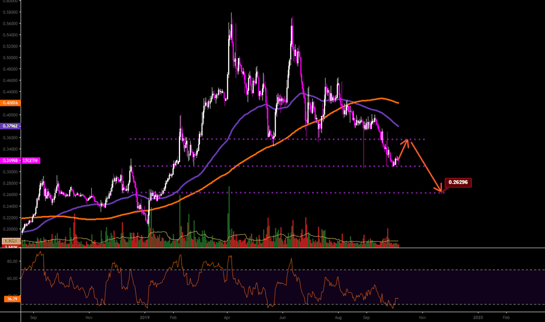Click the 0.44000 price axis label
The width and height of the screenshot is (545, 322).
[10, 92]
